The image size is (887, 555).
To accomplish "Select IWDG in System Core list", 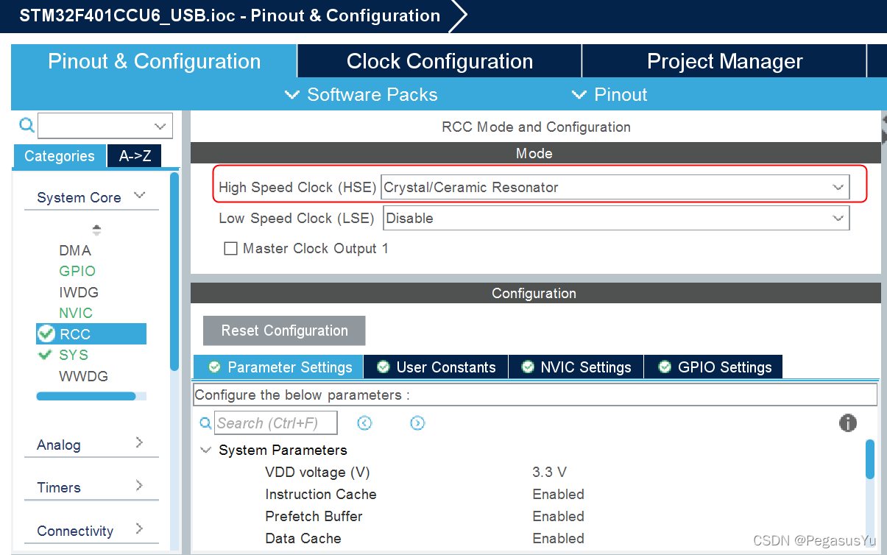I will 79,292.
